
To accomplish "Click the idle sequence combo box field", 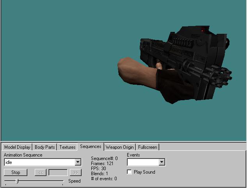I will pos(43,162).
